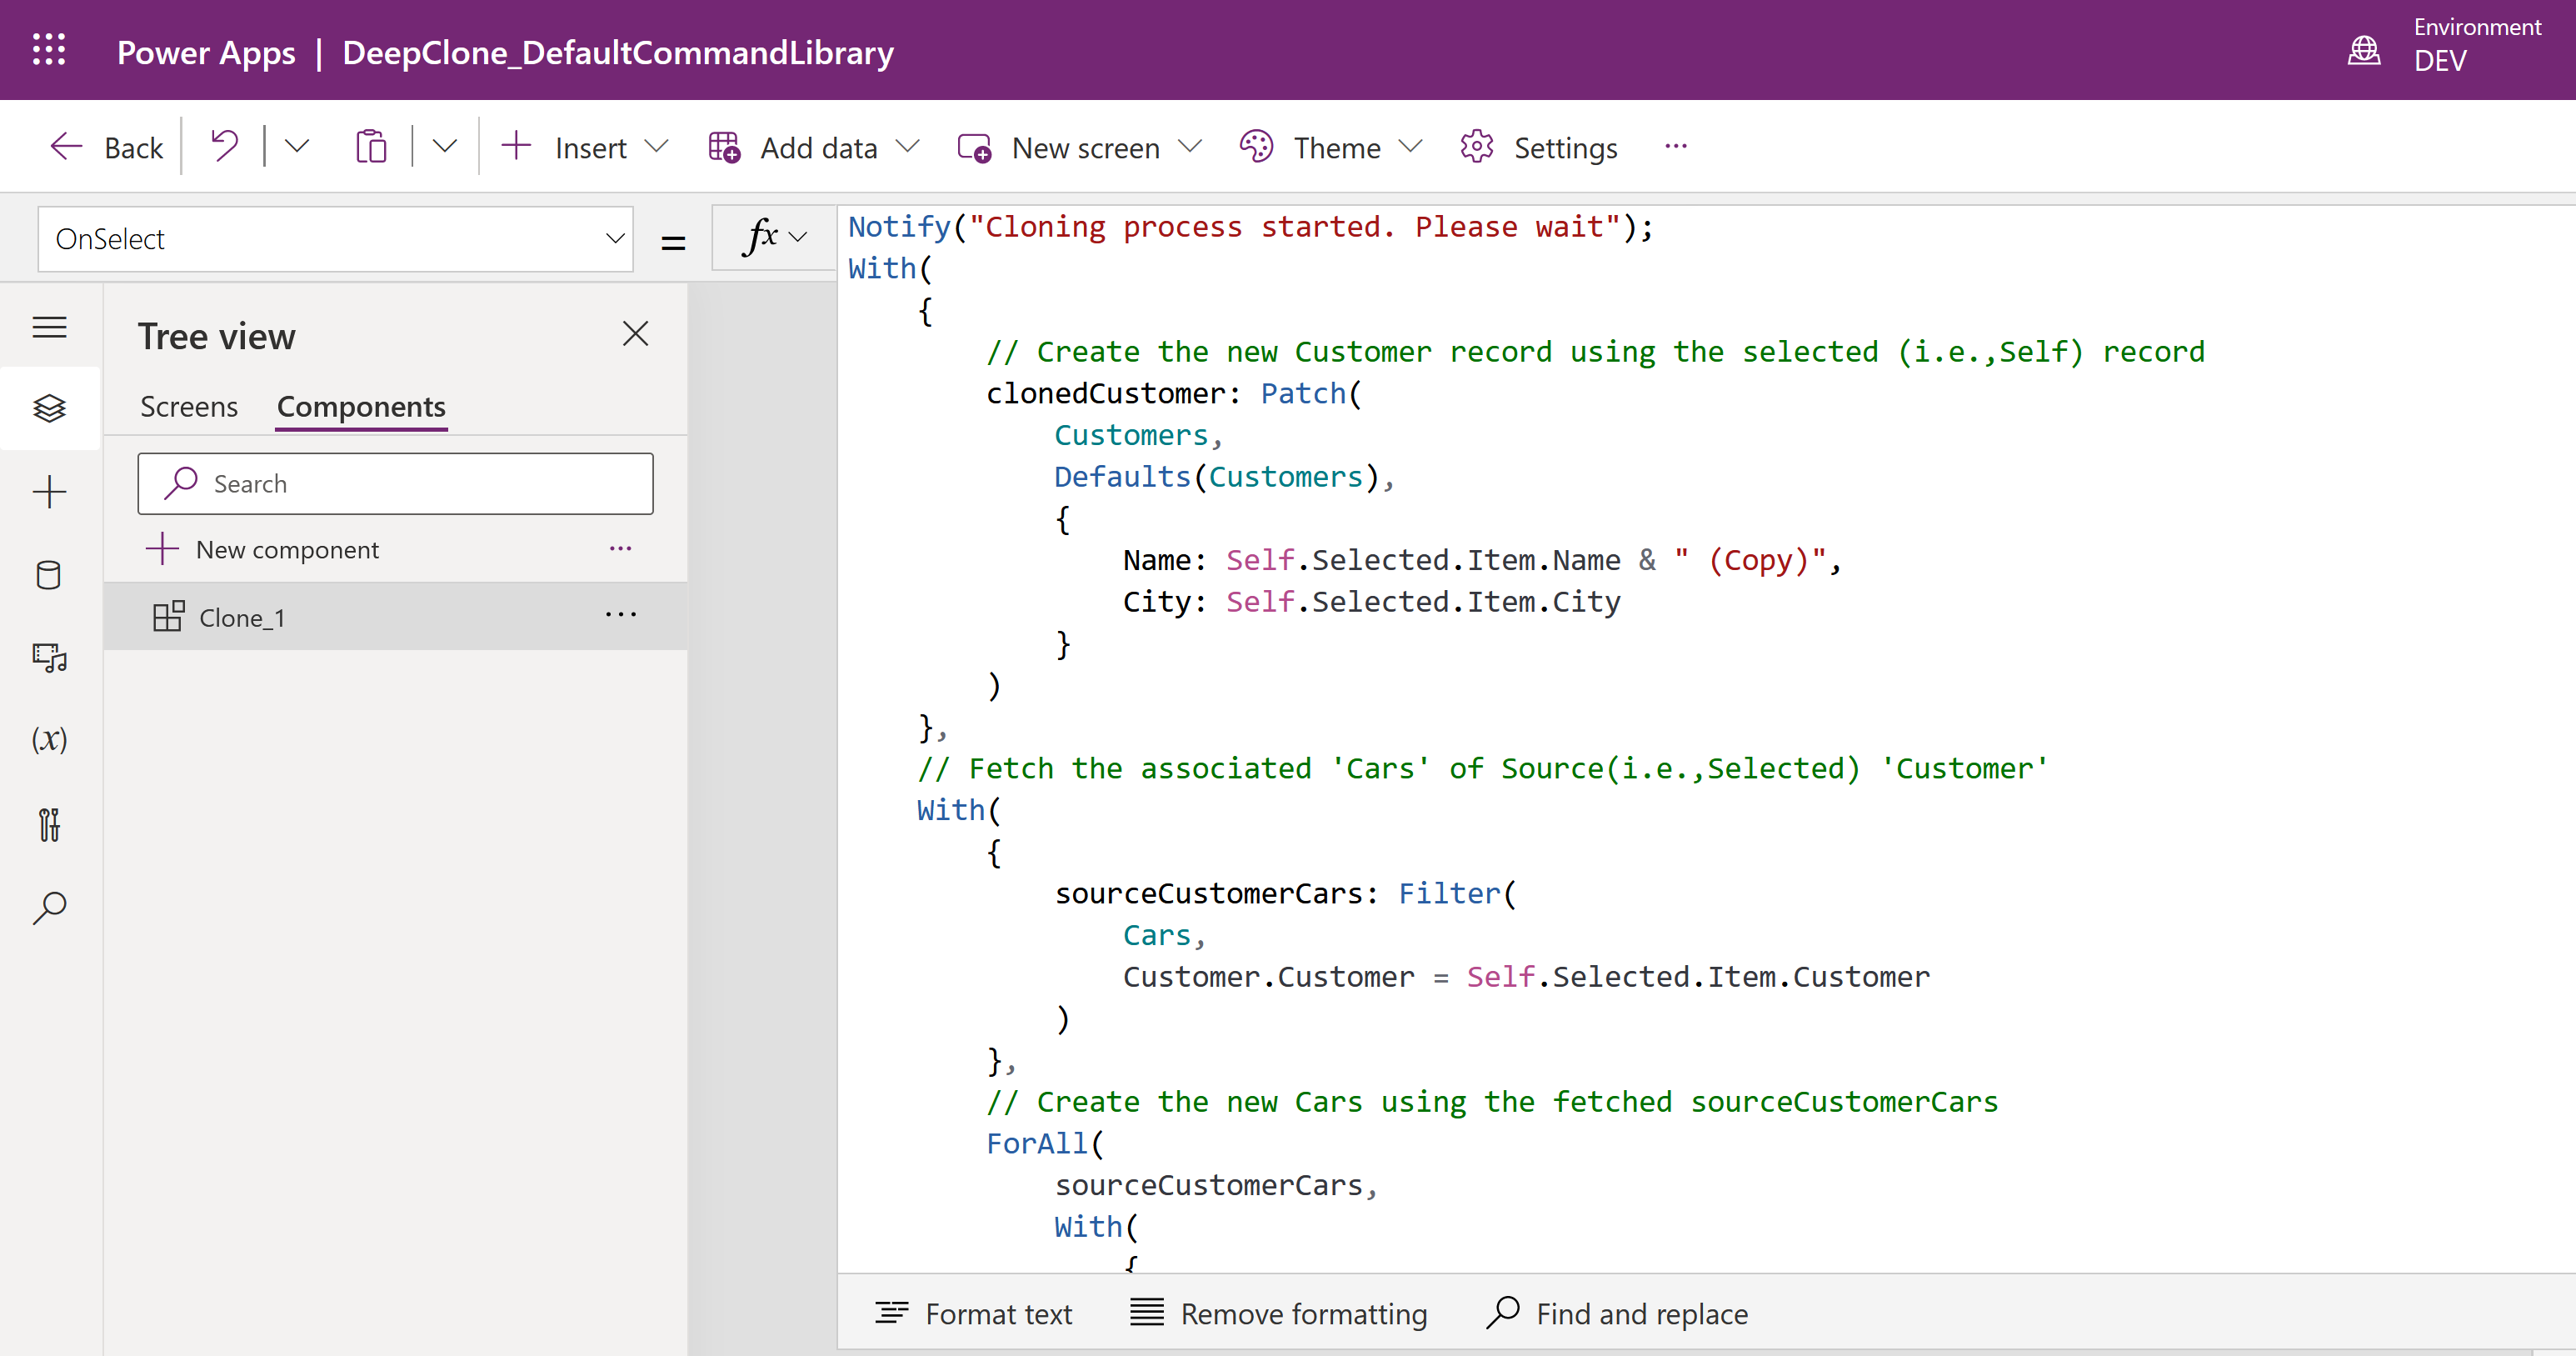The width and height of the screenshot is (2576, 1356).
Task: Click the tree view Search field
Action: 396,483
